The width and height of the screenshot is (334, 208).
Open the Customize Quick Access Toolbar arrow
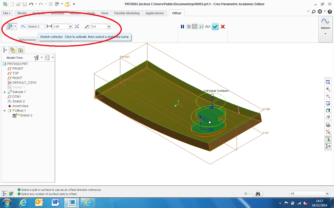click(x=74, y=4)
